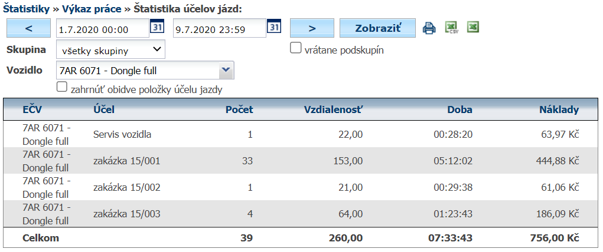Sort table by Účel column header
Screen dimensions: 603x252
click(x=104, y=110)
